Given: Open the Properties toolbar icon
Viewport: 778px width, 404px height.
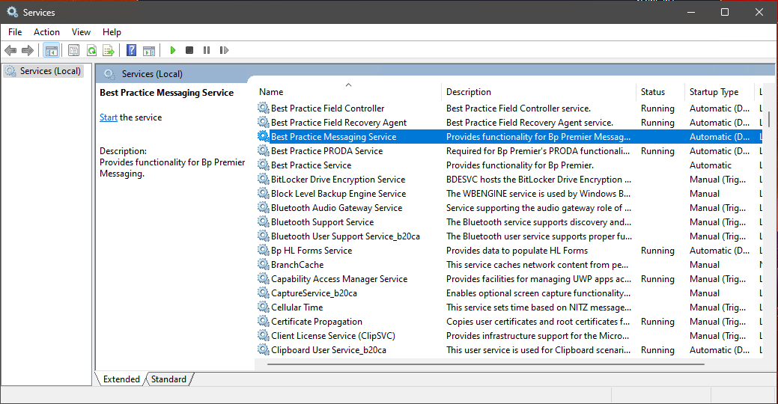Looking at the screenshot, I should (74, 50).
